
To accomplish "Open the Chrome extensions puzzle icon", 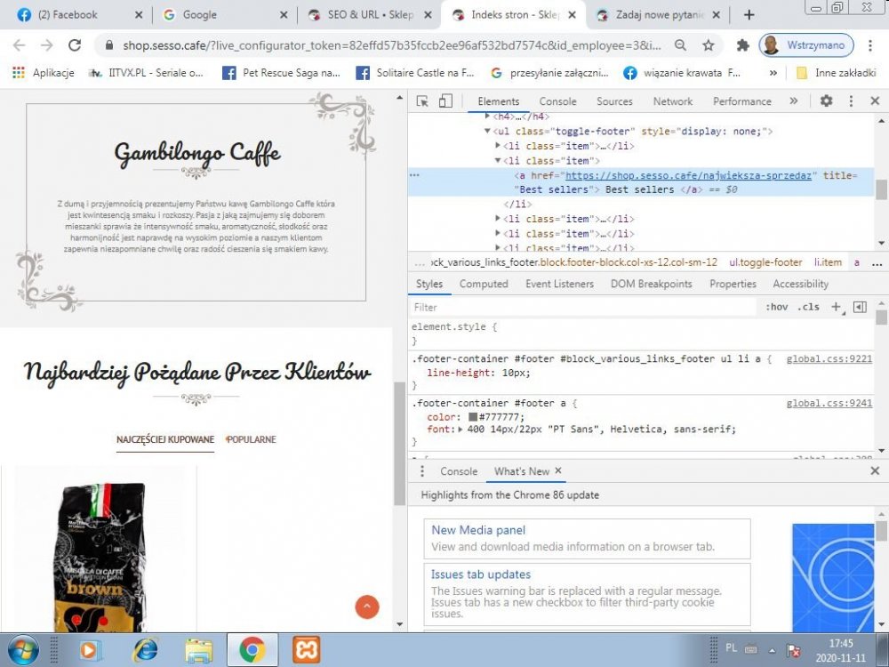I will (x=742, y=45).
